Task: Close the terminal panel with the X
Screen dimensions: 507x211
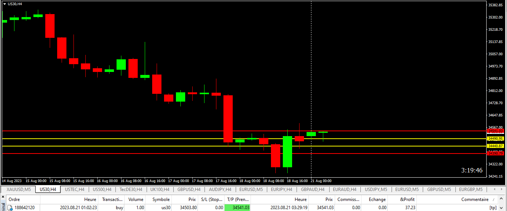Action: tap(3, 197)
